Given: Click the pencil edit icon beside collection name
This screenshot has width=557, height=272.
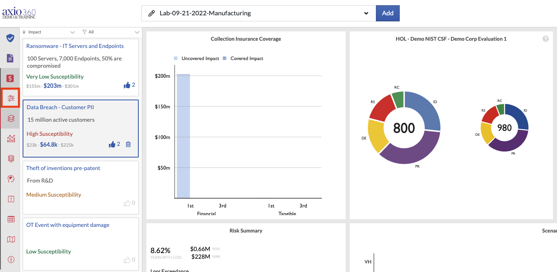Looking at the screenshot, I should click(152, 13).
